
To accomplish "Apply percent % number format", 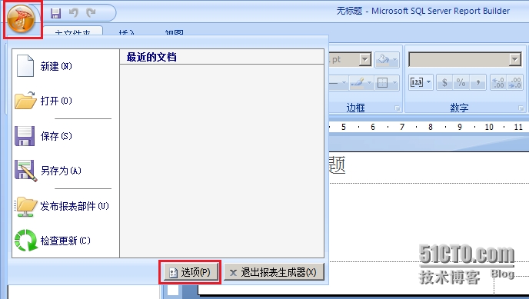I will pyautogui.click(x=461, y=82).
